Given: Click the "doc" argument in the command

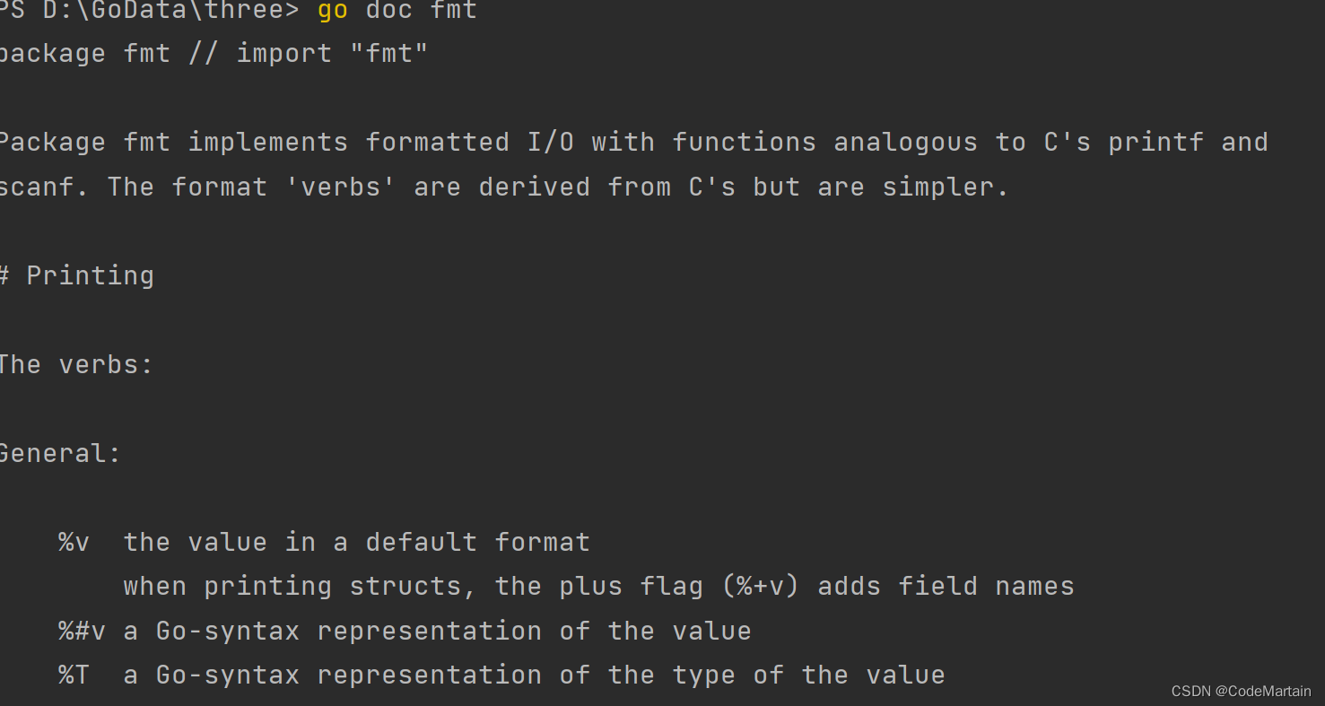Looking at the screenshot, I should (x=388, y=11).
